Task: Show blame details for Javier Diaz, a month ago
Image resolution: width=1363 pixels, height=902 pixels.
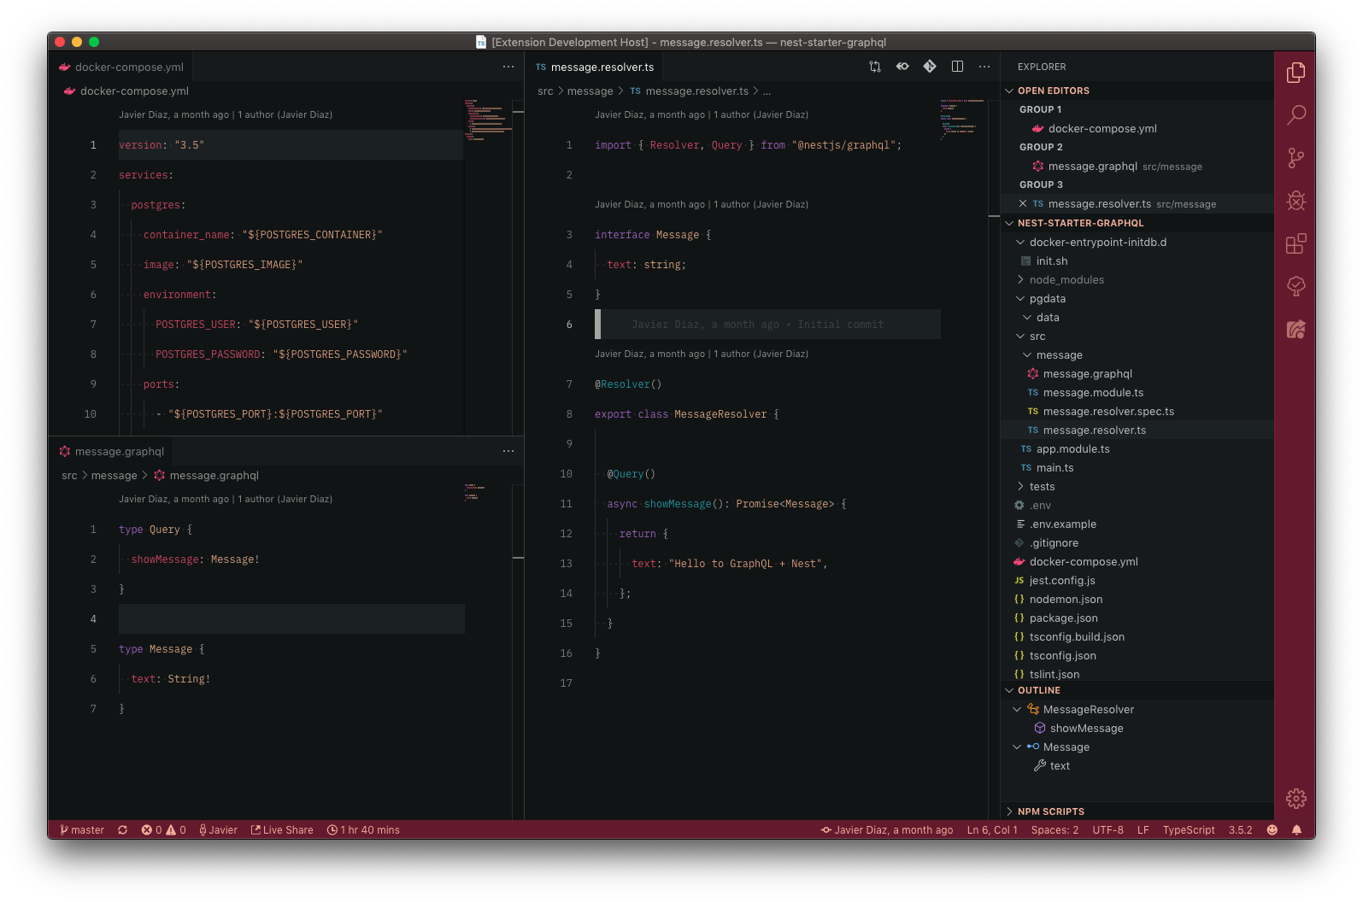Action: (887, 830)
